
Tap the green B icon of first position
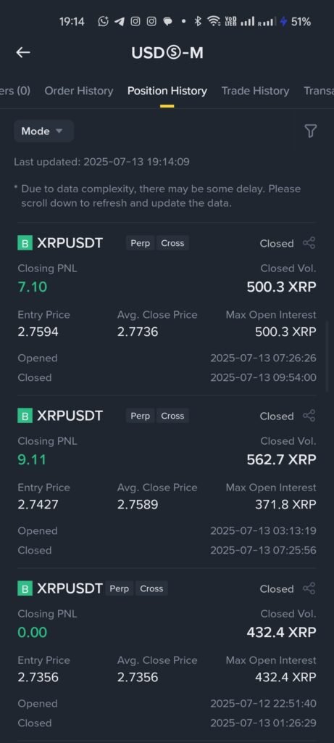(25, 244)
